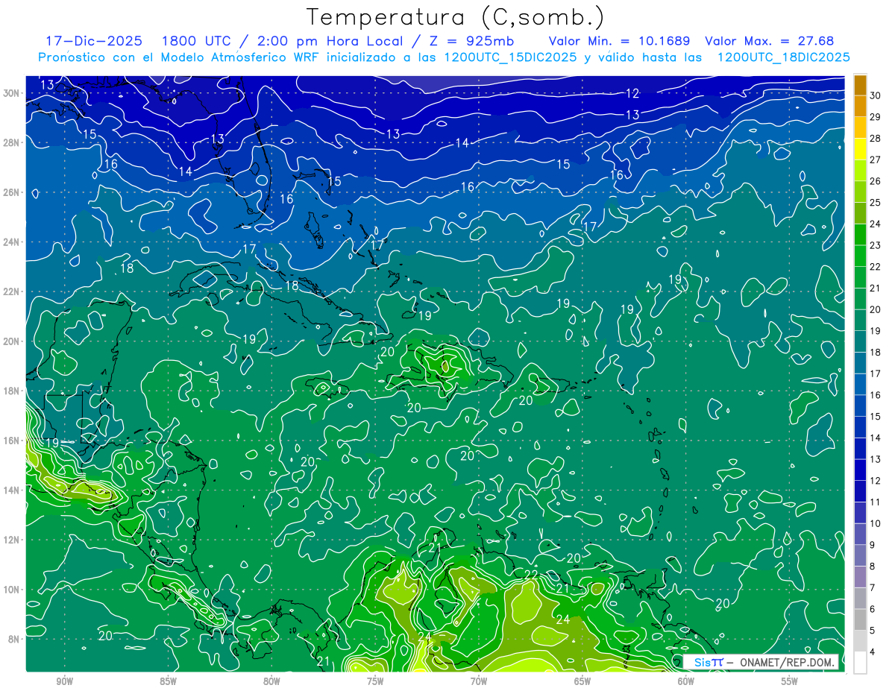895x691 pixels.
Task: Click the colorbar label '30'
Action: click(875, 95)
